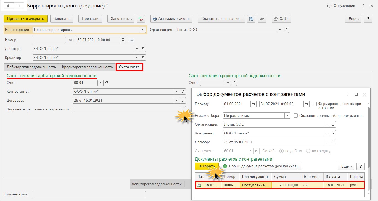Expand the Контрагенты dropdown arrow
The height and width of the screenshot is (201, 378).
177,91
